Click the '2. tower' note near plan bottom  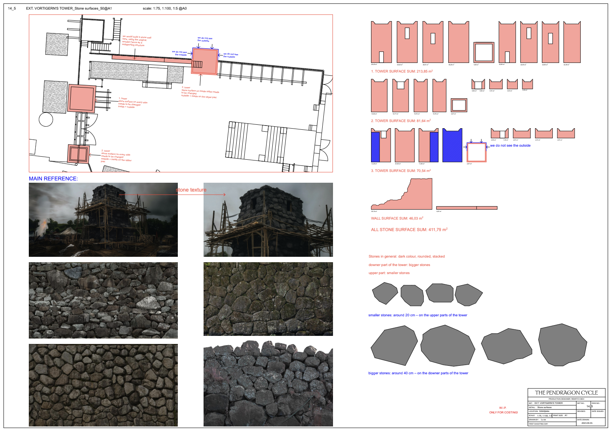pyautogui.click(x=116, y=155)
